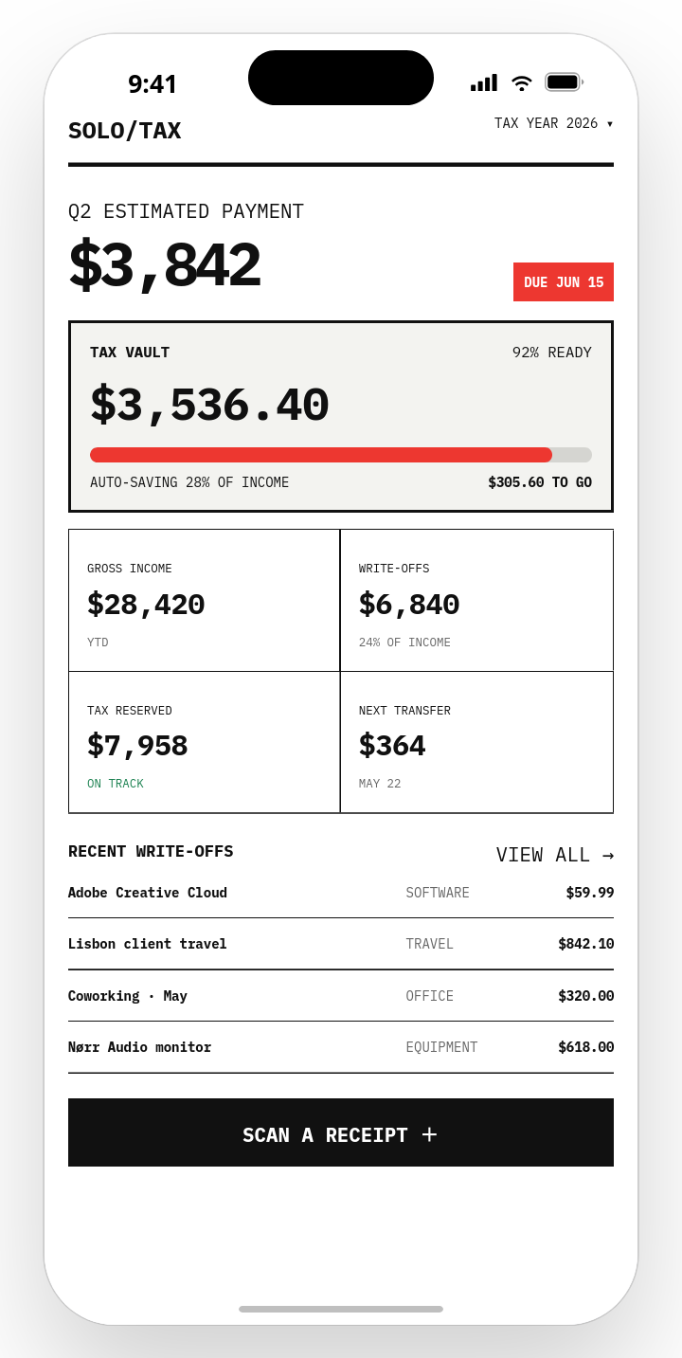Tap the battery status icon

565,82
